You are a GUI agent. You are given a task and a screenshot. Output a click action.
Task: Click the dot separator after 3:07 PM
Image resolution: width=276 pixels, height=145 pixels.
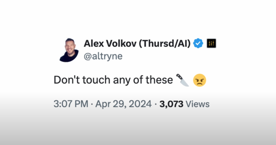tap(92, 104)
